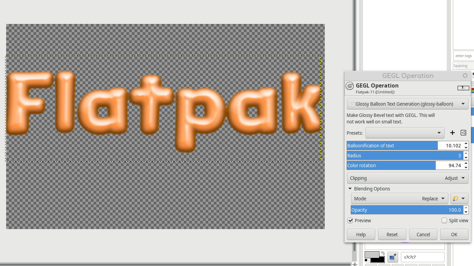Increase Balloonification of text value
This screenshot has height=266, width=474.
pyautogui.click(x=466, y=144)
